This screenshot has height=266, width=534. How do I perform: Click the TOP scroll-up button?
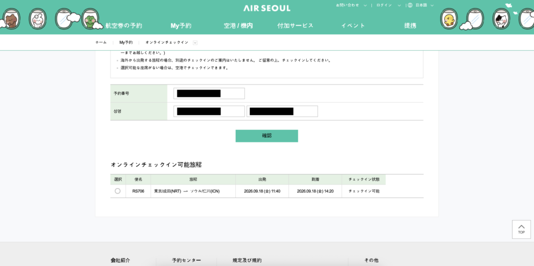tap(521, 229)
